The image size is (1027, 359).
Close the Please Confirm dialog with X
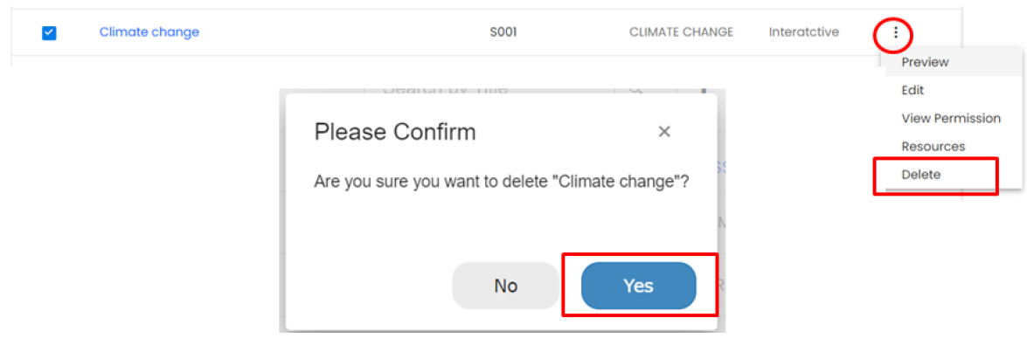click(x=664, y=132)
